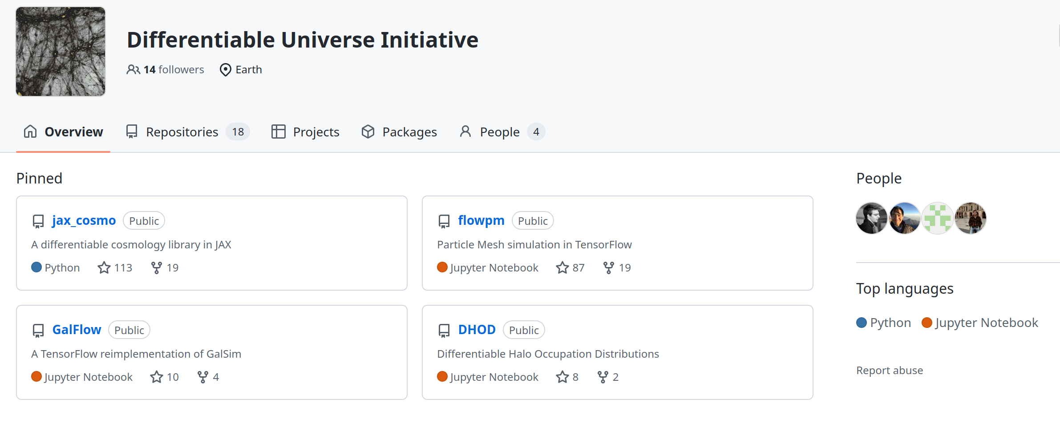Click the Public label on jax_cosmo card

pos(144,221)
